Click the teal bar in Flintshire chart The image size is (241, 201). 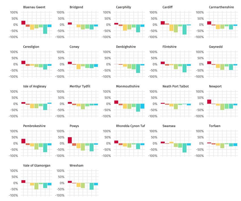(184, 68)
